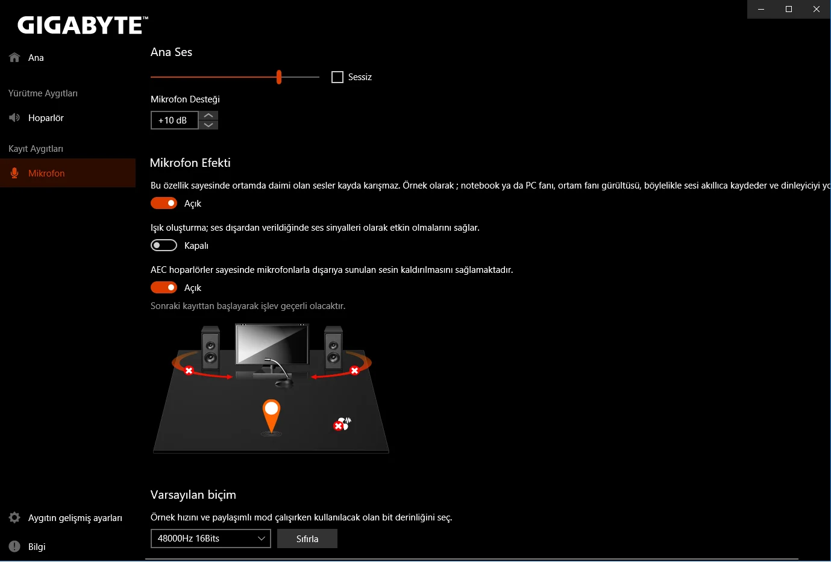This screenshot has height=562, width=831.
Task: Click the Ana Ses volume slider handle
Action: pos(279,77)
